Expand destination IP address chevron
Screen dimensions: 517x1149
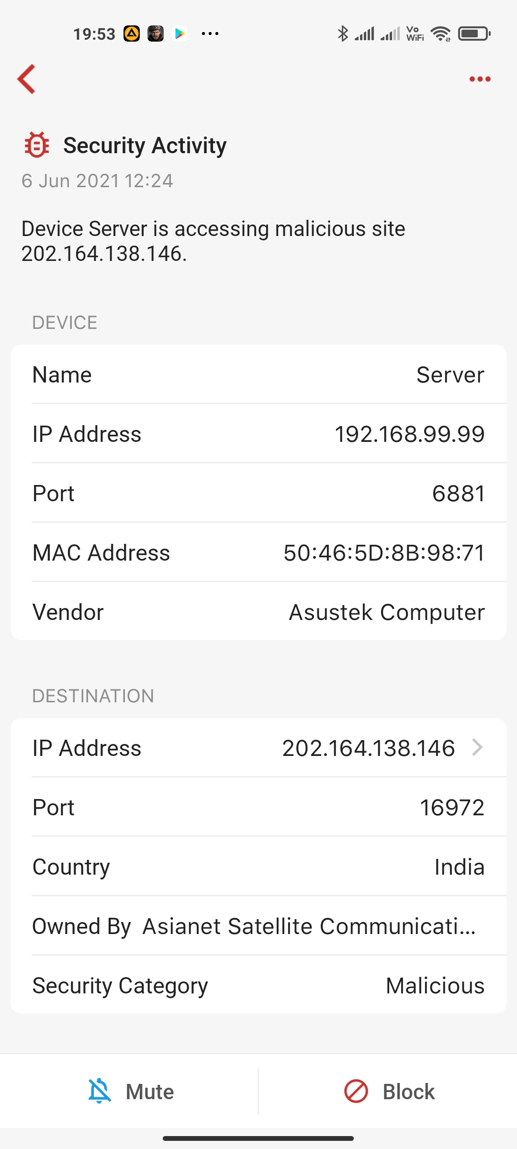[477, 747]
